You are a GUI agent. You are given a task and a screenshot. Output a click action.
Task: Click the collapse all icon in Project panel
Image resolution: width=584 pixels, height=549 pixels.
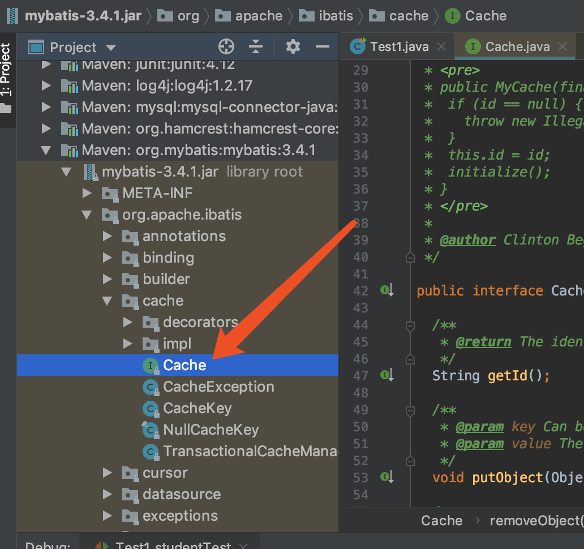[x=256, y=47]
